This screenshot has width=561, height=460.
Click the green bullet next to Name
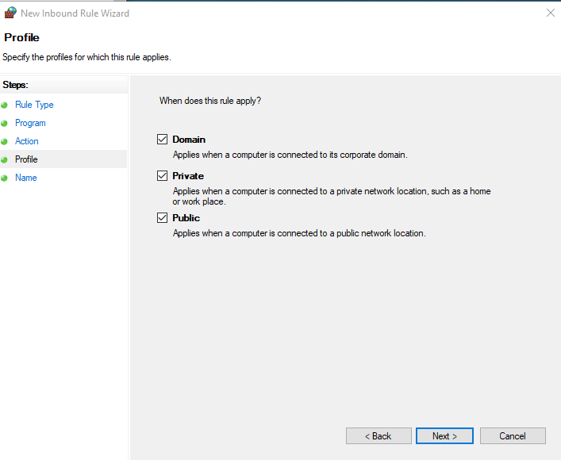(x=5, y=178)
